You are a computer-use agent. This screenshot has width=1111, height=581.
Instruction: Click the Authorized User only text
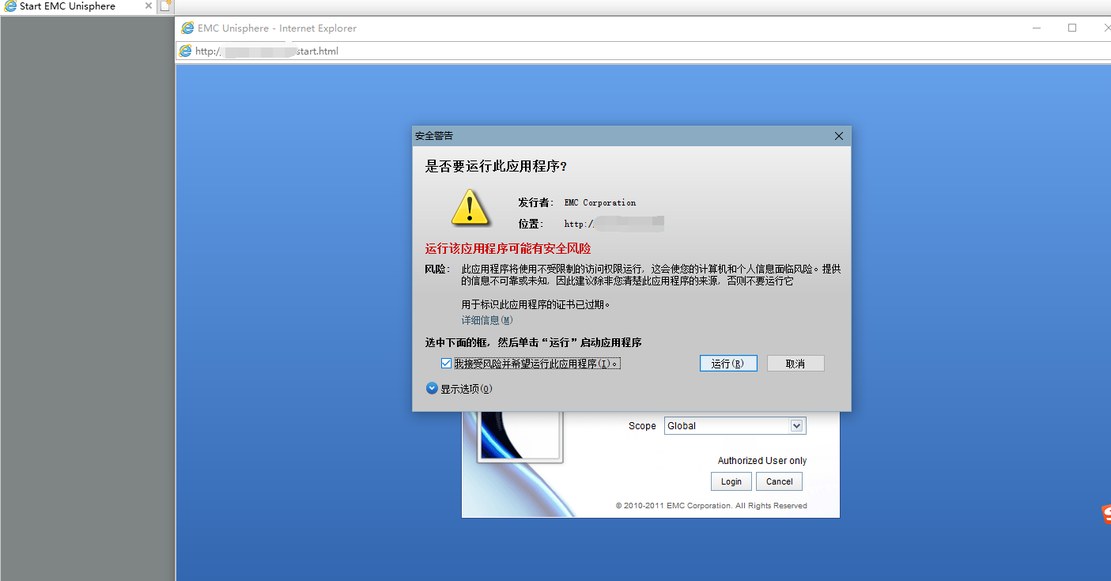pos(762,461)
